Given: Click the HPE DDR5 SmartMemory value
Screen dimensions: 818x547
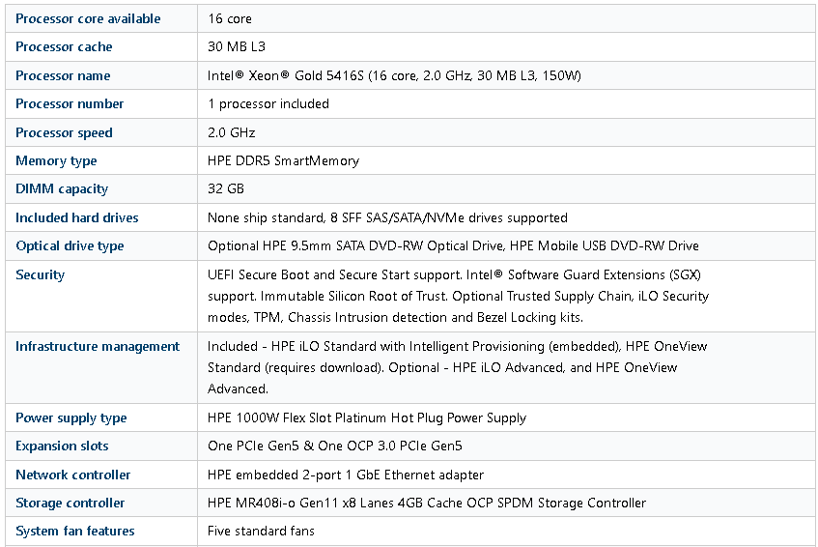Looking at the screenshot, I should [283, 160].
